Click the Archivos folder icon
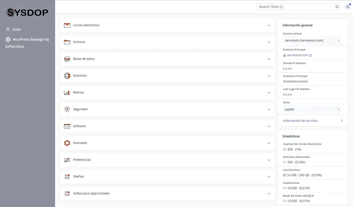Screen dimensions: 353x207 click(x=67, y=42)
